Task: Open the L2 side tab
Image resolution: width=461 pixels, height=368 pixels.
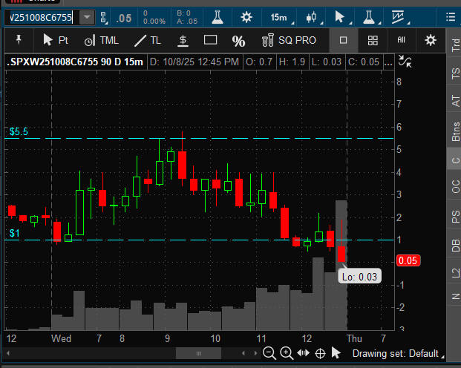Action: click(x=455, y=272)
